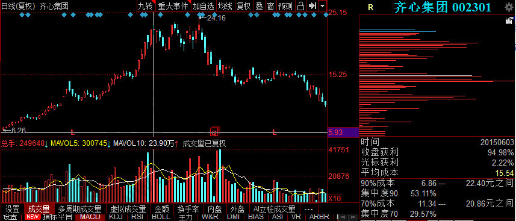Click the G marker below the candlestick chart
Viewport: 516px width, 221px height.
(214, 132)
